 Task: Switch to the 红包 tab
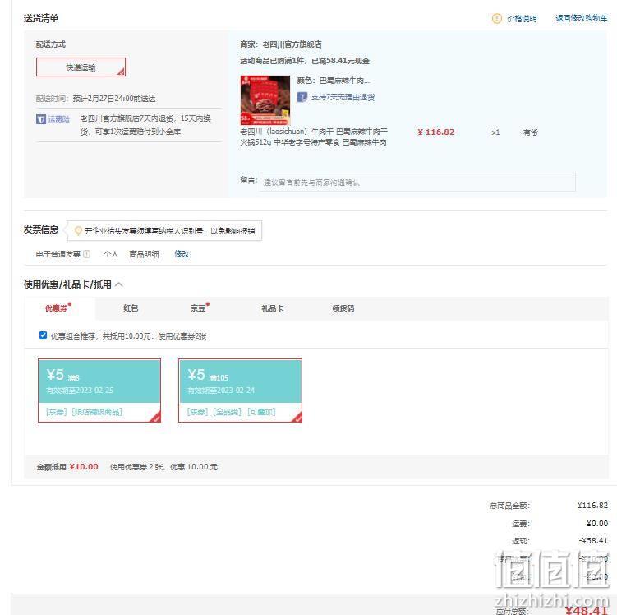(x=131, y=308)
